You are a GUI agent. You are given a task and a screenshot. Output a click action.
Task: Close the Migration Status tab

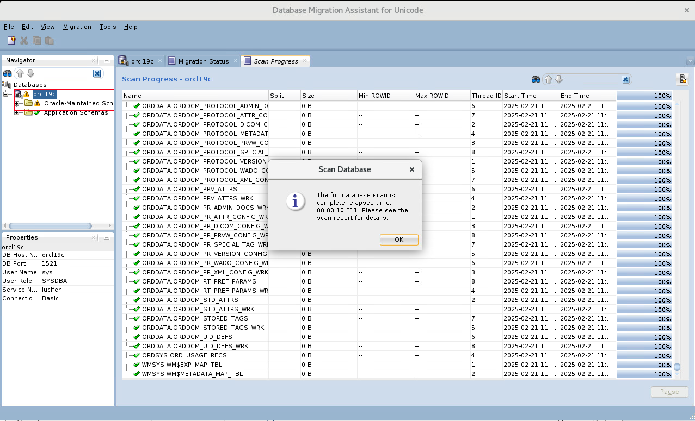click(236, 61)
